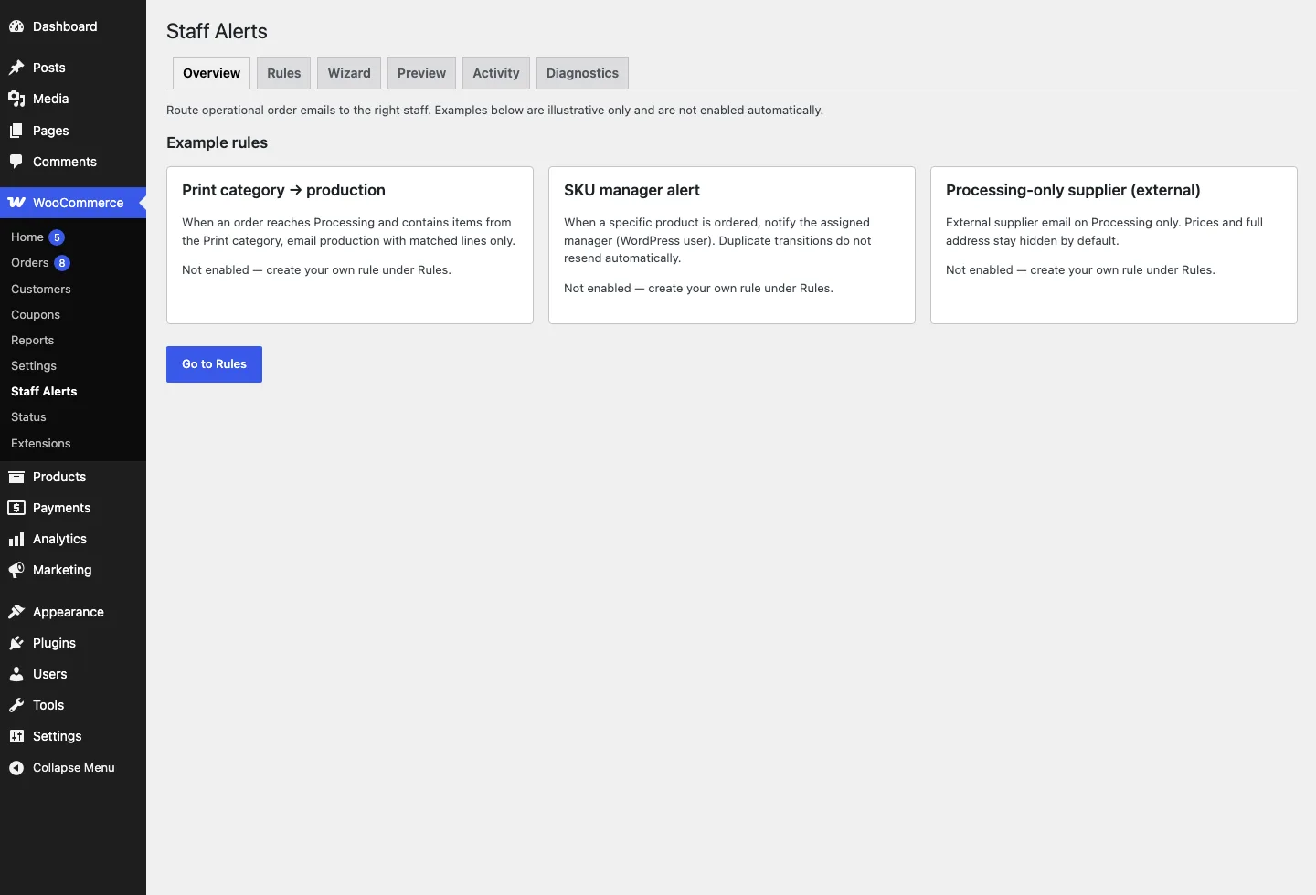1316x895 pixels.
Task: Open the Appearance menu label
Action: (x=69, y=612)
